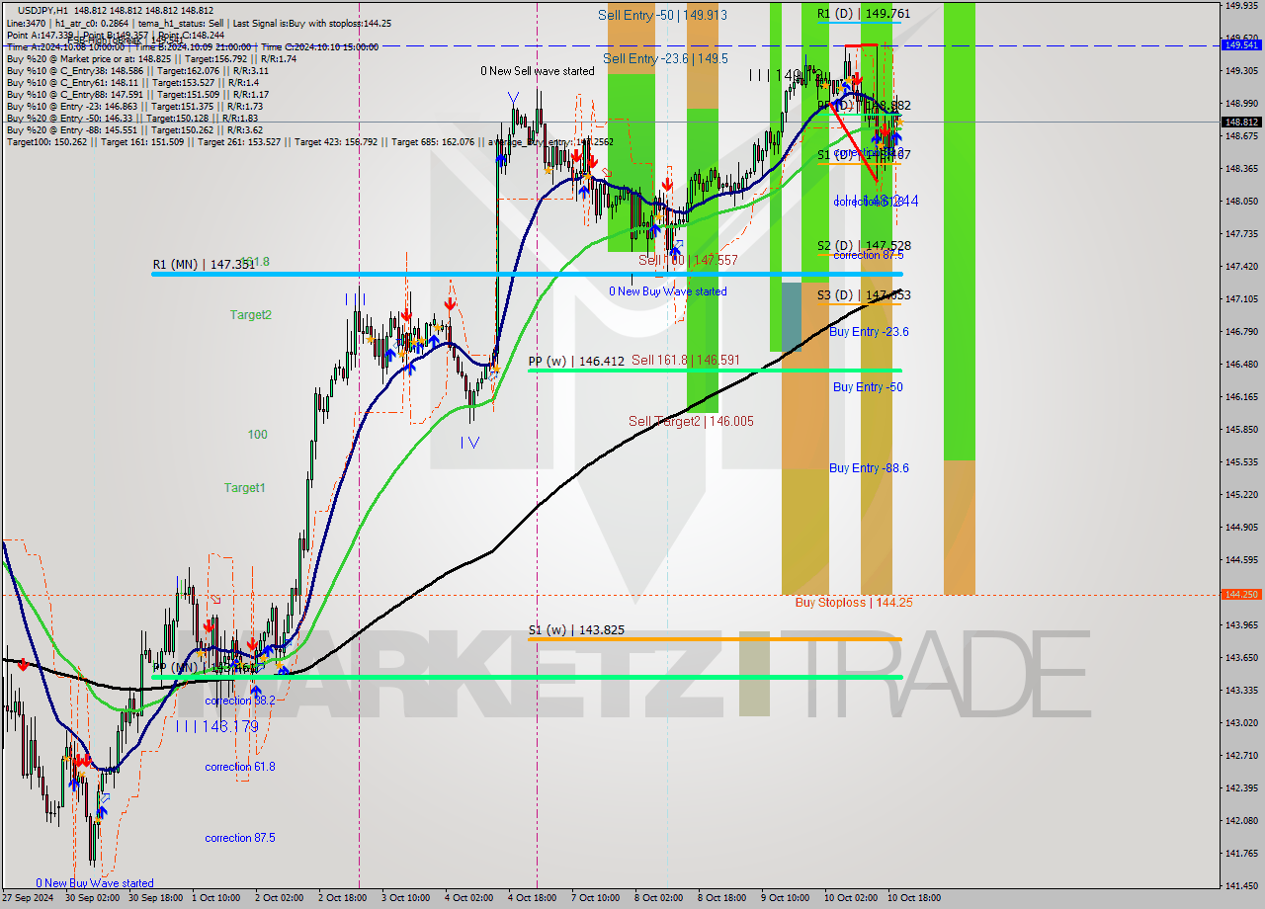1265x909 pixels.
Task: Select the S1 (w) | 143.825 support label
Action: click(x=576, y=630)
